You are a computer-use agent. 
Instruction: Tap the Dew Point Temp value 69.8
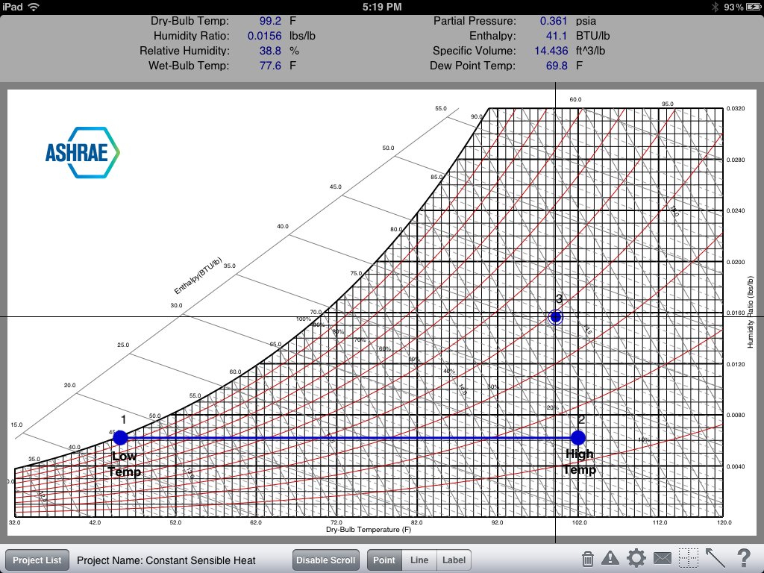tap(557, 66)
